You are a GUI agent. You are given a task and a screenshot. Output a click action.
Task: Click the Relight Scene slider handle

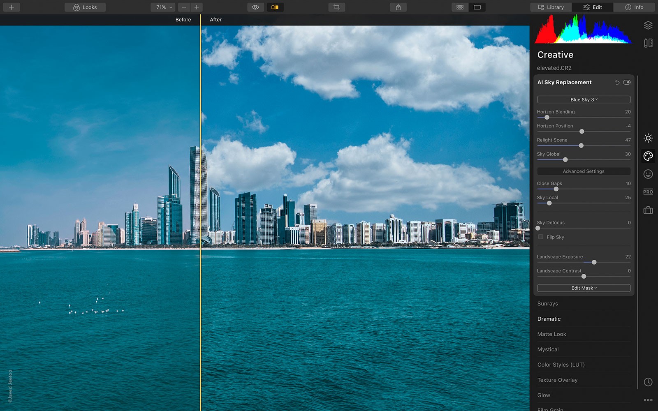click(x=581, y=145)
